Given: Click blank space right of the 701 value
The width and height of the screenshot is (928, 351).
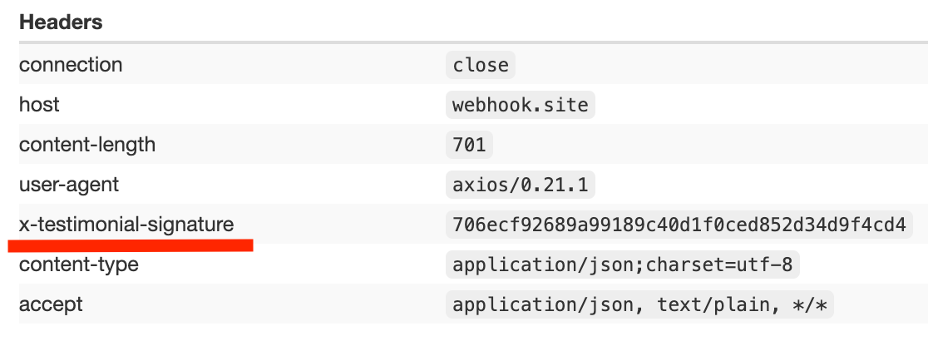Looking at the screenshot, I should [x=707, y=145].
